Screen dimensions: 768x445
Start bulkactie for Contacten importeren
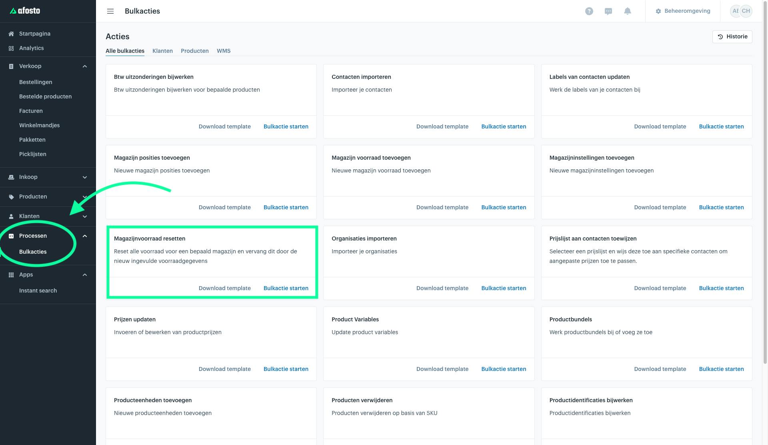coord(504,126)
